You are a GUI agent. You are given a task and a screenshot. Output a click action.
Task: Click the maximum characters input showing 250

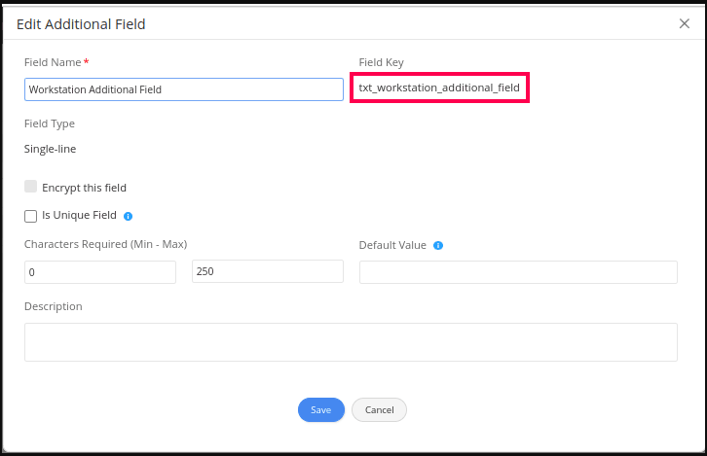click(x=268, y=271)
